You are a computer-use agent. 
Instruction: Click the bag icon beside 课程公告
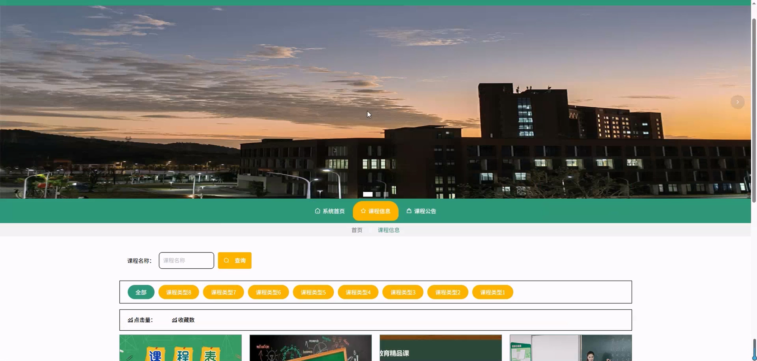click(x=409, y=211)
